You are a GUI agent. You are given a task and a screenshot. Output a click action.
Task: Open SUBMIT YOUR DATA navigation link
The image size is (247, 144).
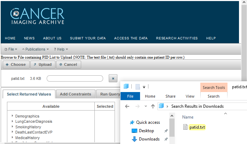[88, 38]
